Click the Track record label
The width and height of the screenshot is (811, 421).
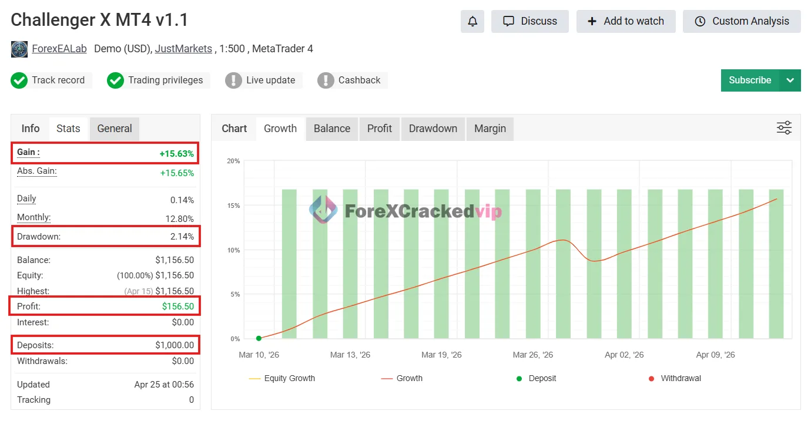(x=58, y=80)
